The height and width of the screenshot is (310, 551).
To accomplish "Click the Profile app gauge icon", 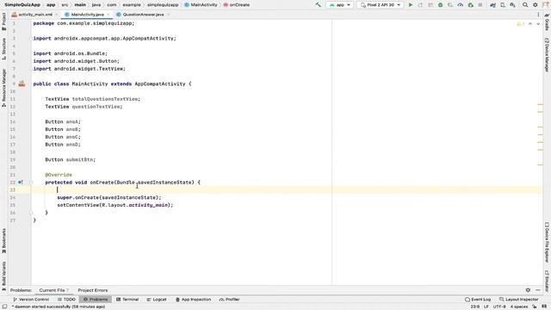I will pos(461,5).
